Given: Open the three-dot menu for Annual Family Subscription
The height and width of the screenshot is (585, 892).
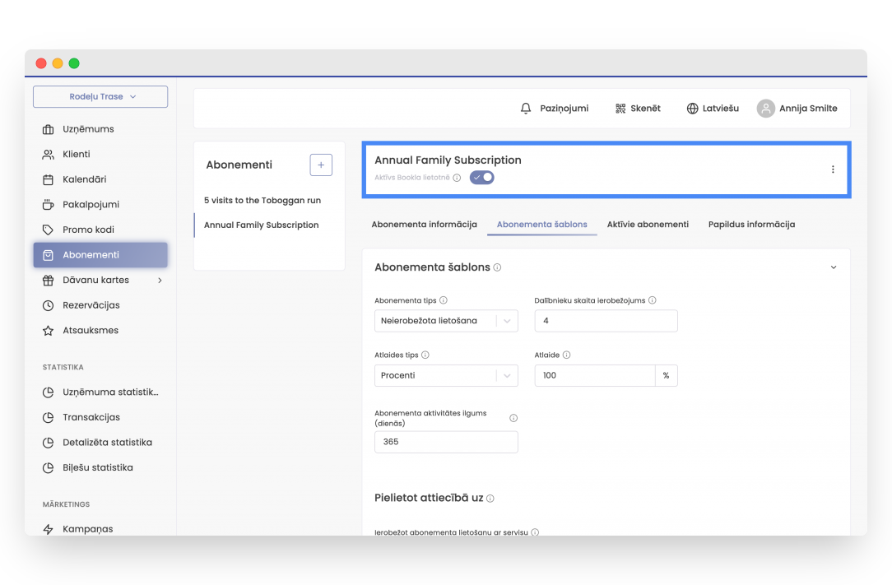Looking at the screenshot, I should [x=832, y=169].
